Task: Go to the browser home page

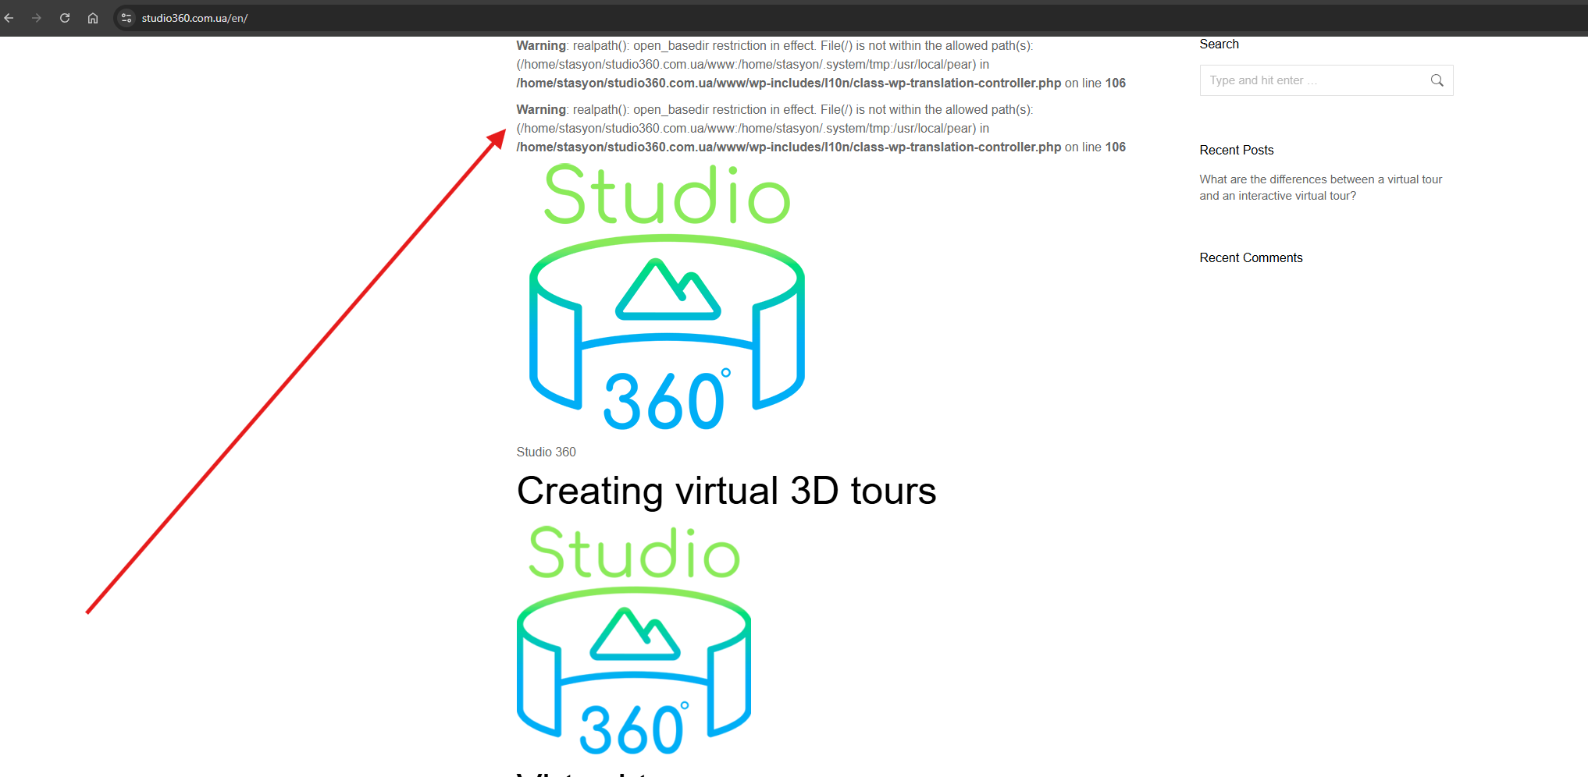Action: (93, 18)
